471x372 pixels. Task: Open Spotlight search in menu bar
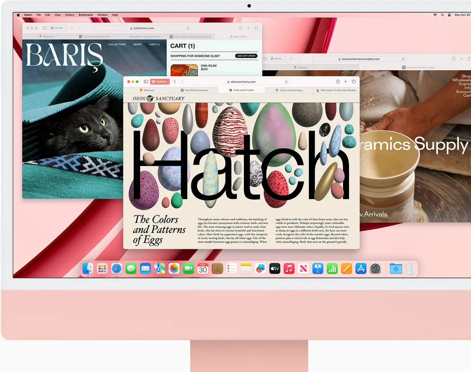[x=442, y=15]
